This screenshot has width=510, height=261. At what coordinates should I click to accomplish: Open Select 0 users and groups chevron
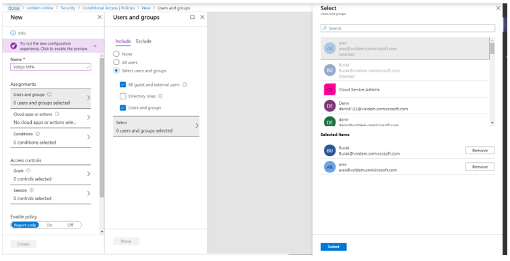coord(197,126)
